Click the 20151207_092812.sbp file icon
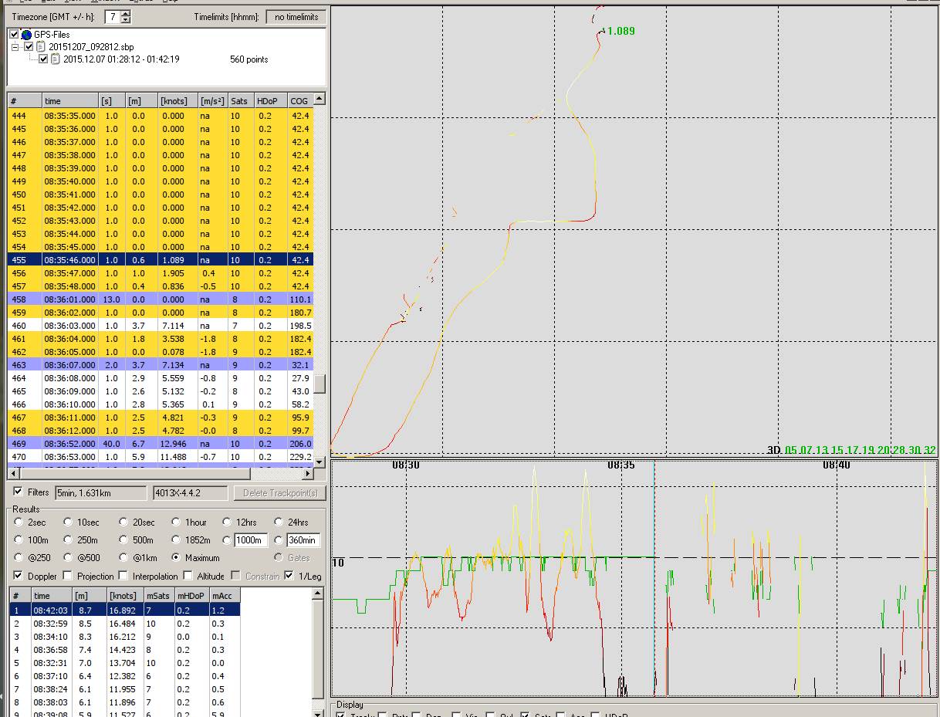The height and width of the screenshot is (717, 940). (42, 47)
